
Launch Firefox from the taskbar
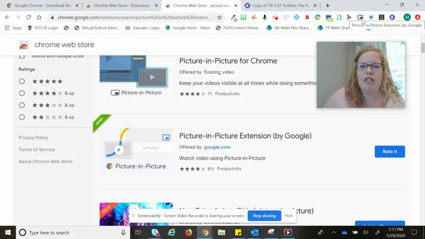pos(188,232)
